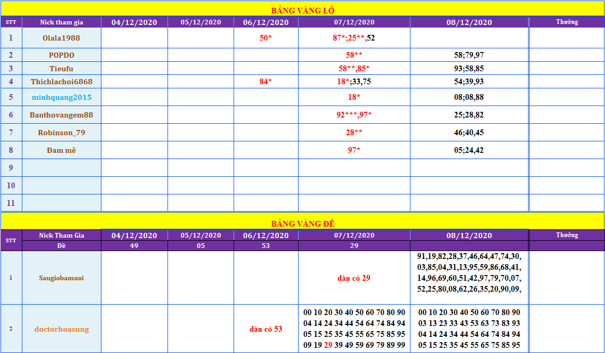Select the '25;28,82' cell
Screen dimensions: 605x353
coord(469,114)
